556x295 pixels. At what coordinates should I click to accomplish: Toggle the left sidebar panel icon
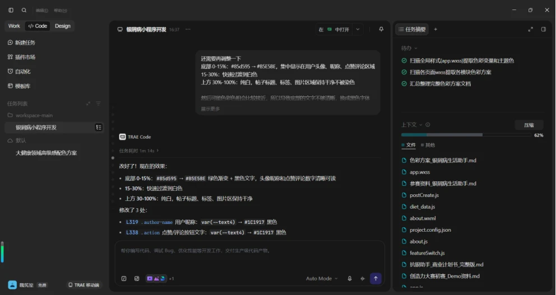pyautogui.click(x=11, y=10)
